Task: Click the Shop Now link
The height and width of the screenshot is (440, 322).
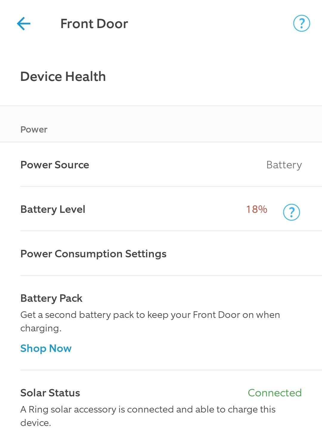Action: [x=46, y=348]
